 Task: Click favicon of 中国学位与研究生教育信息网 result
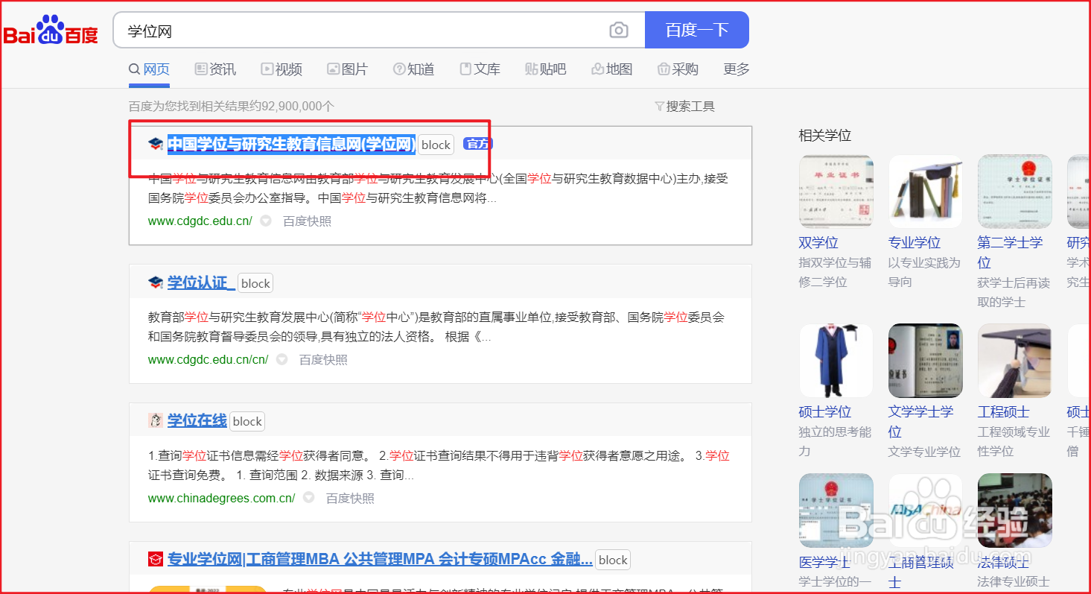pos(156,145)
